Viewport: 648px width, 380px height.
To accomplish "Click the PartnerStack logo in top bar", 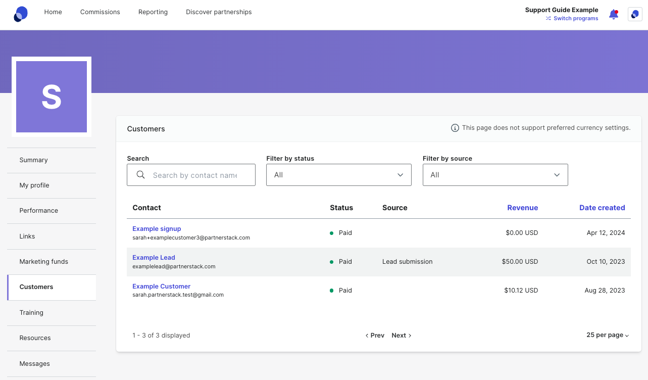I will point(21,14).
